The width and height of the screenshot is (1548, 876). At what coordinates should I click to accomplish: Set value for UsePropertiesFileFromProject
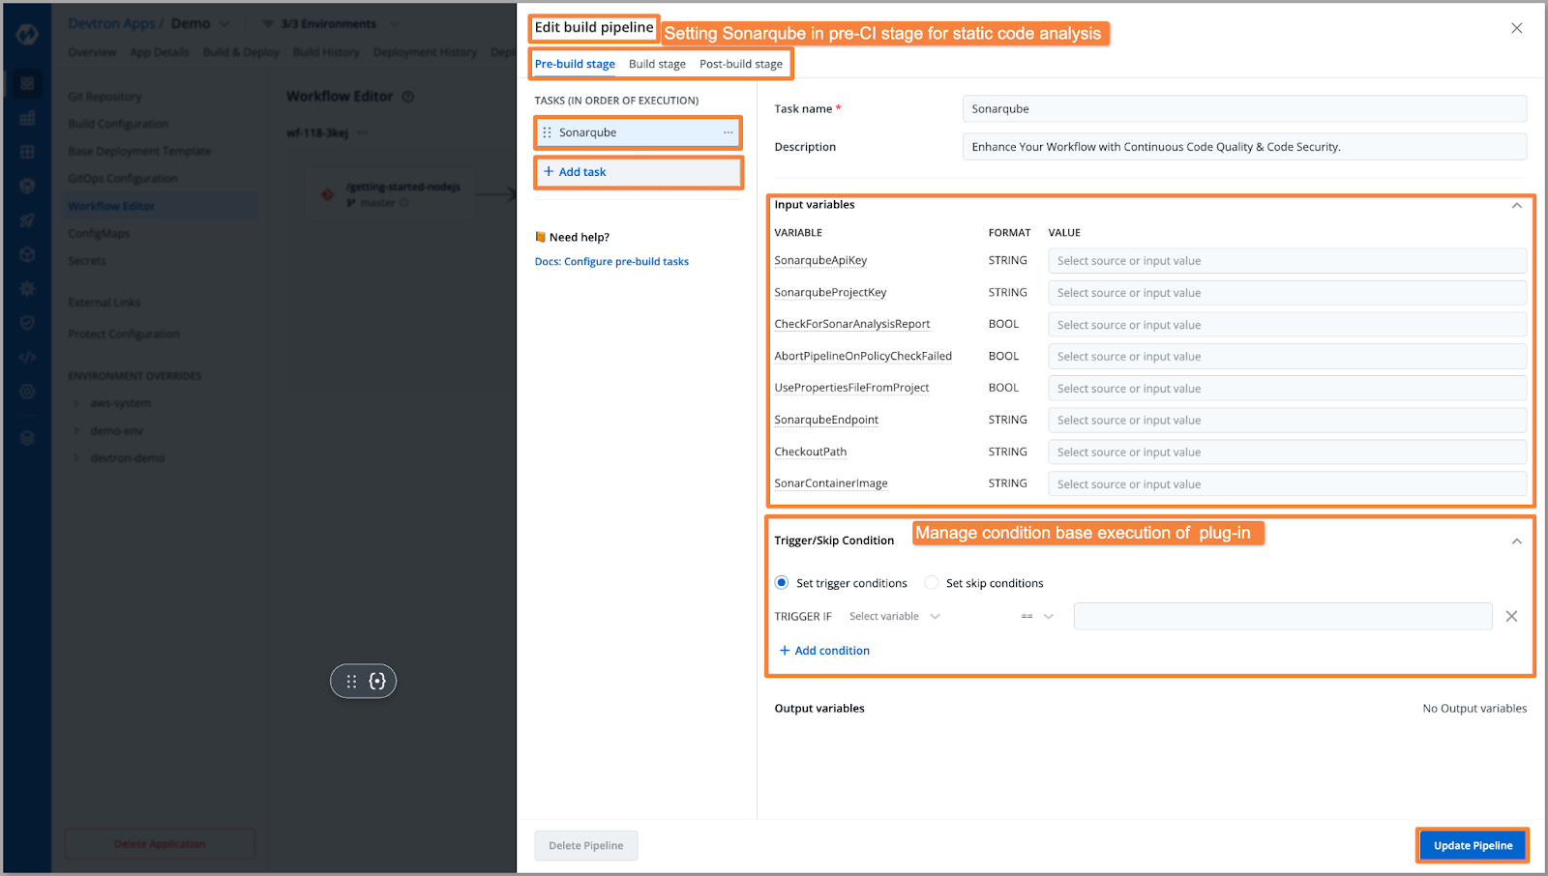point(1287,389)
